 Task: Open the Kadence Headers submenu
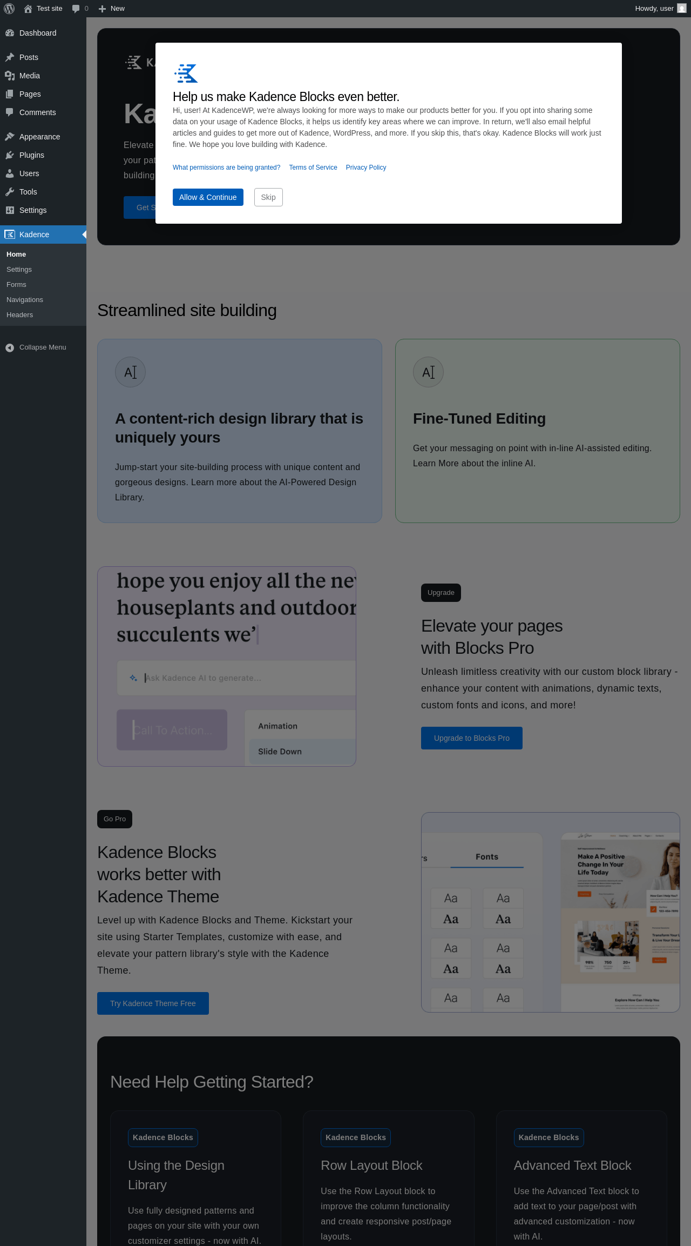43,315
